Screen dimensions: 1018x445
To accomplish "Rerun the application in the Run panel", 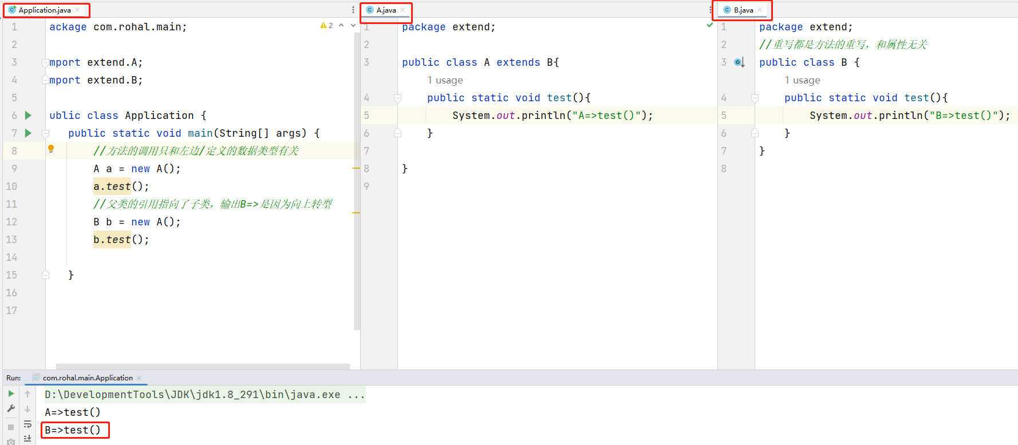I will (x=11, y=394).
